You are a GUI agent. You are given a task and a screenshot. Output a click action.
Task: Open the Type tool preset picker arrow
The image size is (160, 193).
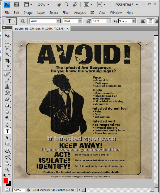[x=15, y=21]
